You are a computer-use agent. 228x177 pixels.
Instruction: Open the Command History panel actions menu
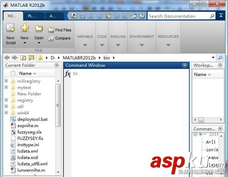220,129
